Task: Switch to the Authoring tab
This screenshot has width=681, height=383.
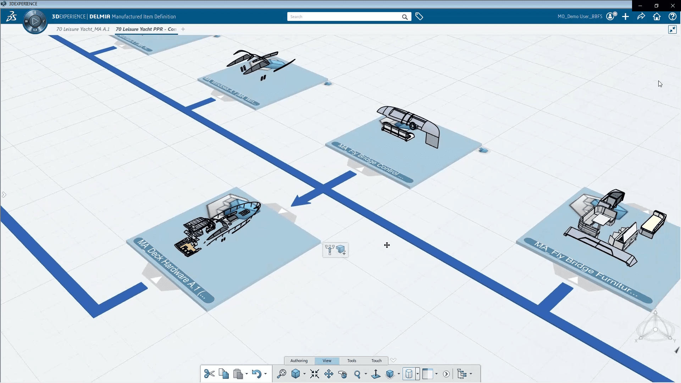Action: (298, 361)
